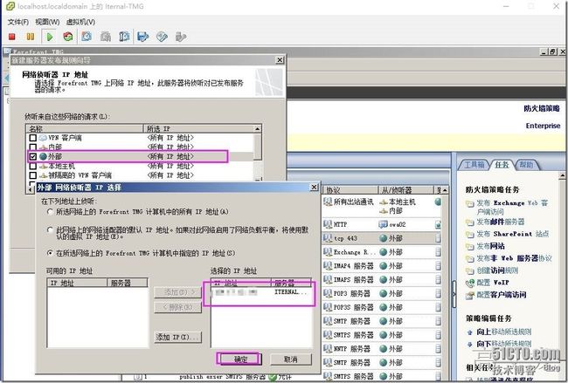The width and height of the screenshot is (568, 383).
Task: Click the 所选 IP column header
Action: tap(198, 129)
